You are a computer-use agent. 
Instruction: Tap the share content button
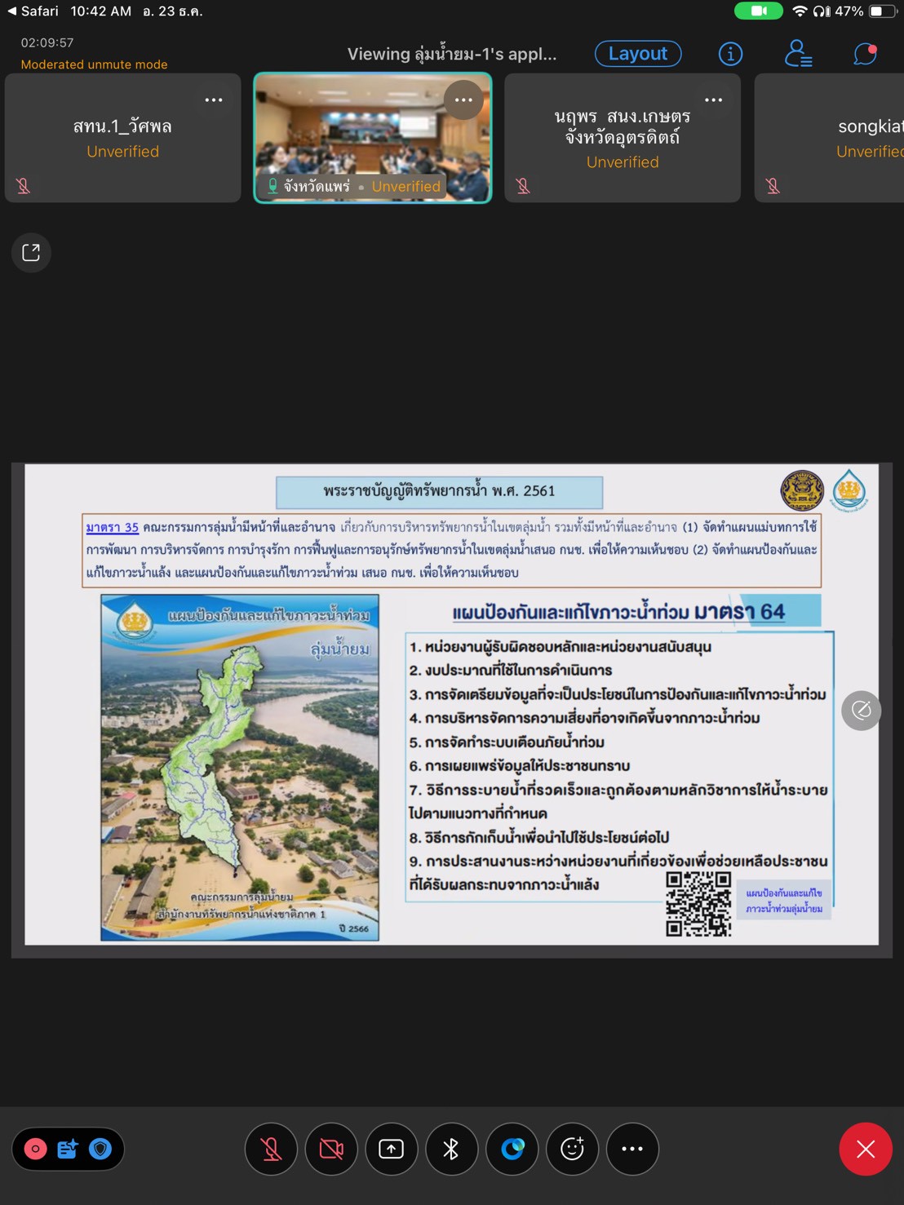[392, 1149]
